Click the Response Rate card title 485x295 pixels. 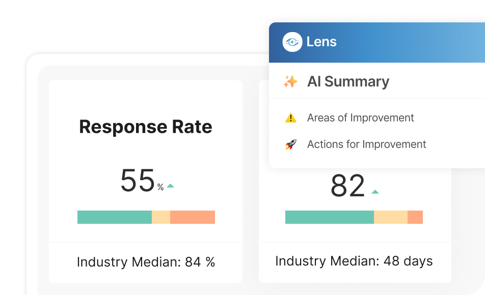click(146, 127)
